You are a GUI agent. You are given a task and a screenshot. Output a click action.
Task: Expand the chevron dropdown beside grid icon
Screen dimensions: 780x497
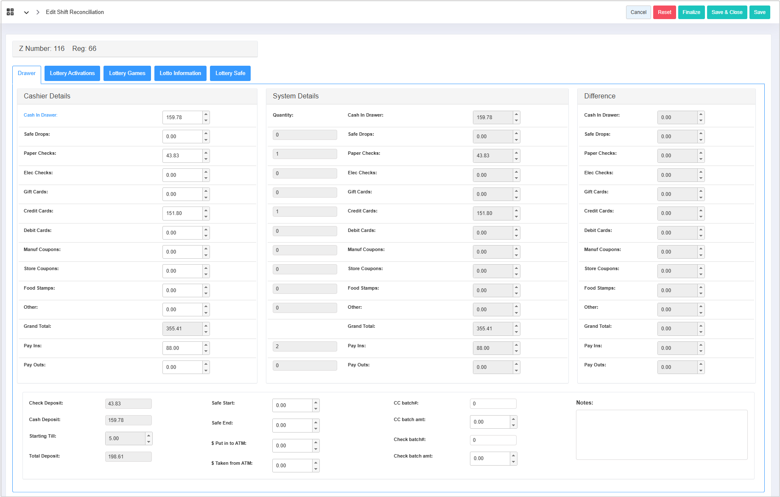[26, 12]
